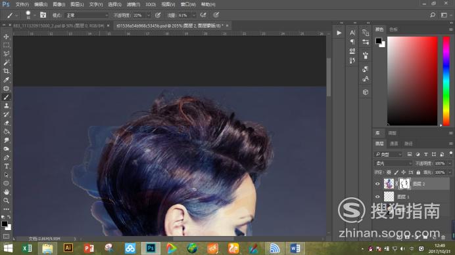Open the brush preset picker arrow
455x255 pixels.
point(35,15)
